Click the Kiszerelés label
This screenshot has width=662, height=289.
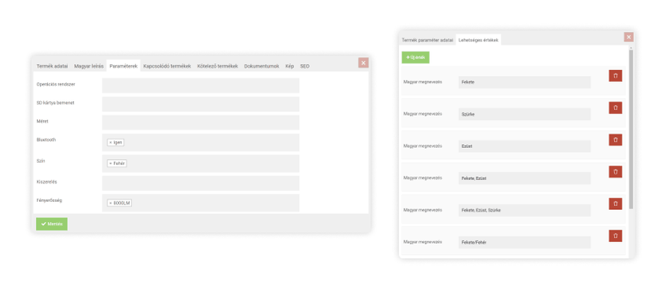[47, 182]
